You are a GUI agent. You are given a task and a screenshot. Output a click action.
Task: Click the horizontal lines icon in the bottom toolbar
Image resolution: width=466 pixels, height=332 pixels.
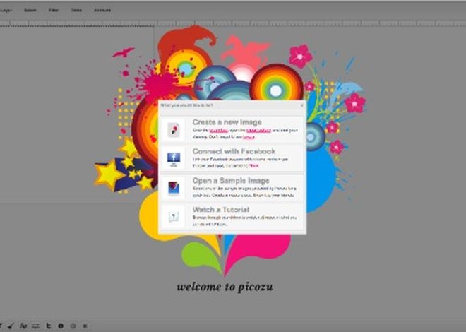[x=36, y=326]
